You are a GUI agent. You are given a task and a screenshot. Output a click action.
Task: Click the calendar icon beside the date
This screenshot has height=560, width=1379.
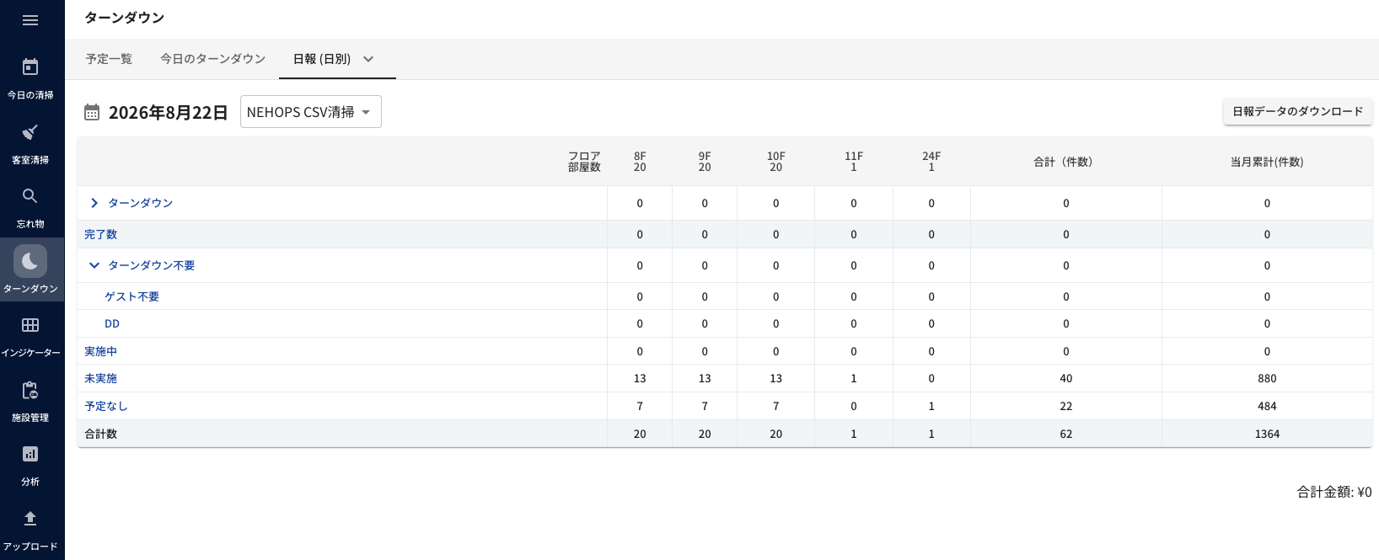point(92,112)
